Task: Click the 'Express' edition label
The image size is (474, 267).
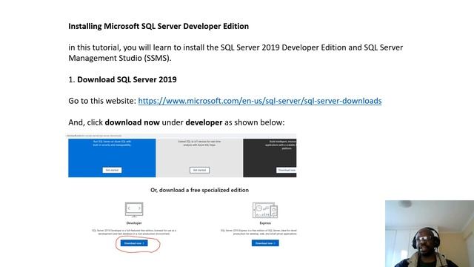Action: click(265, 223)
